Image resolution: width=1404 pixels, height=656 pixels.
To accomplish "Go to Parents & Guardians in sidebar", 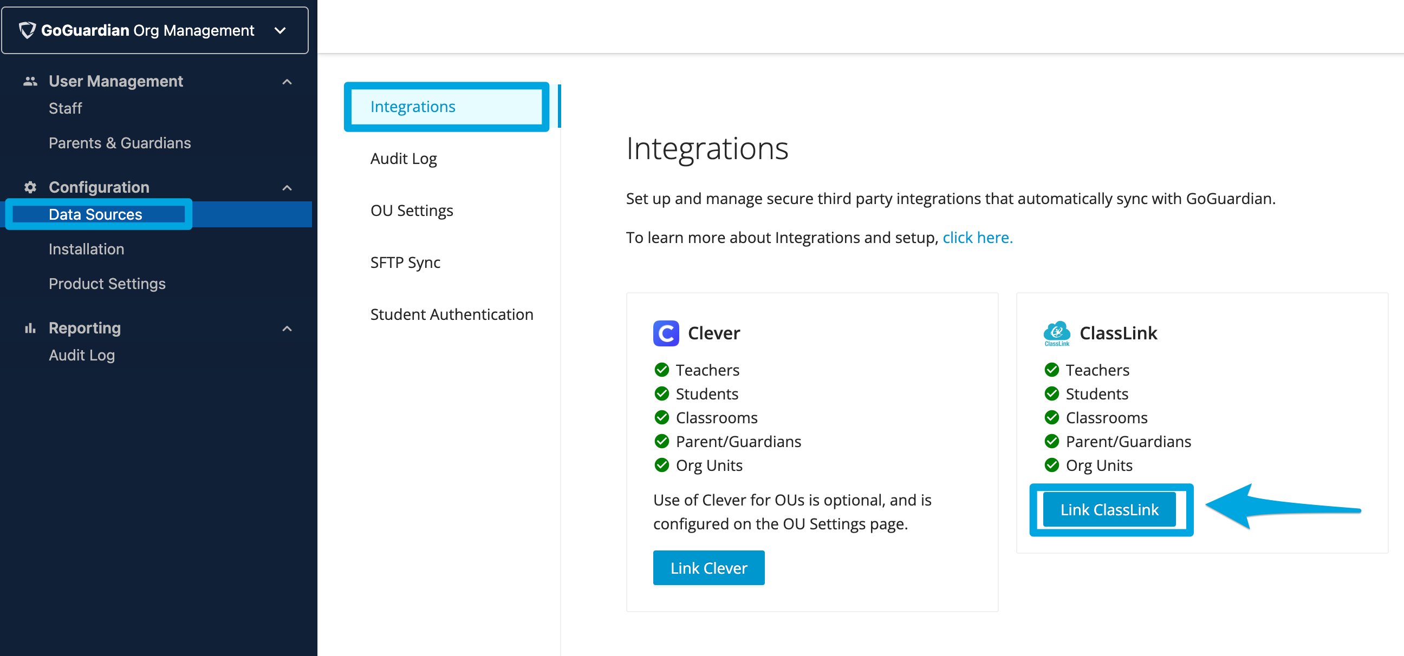I will pyautogui.click(x=120, y=143).
